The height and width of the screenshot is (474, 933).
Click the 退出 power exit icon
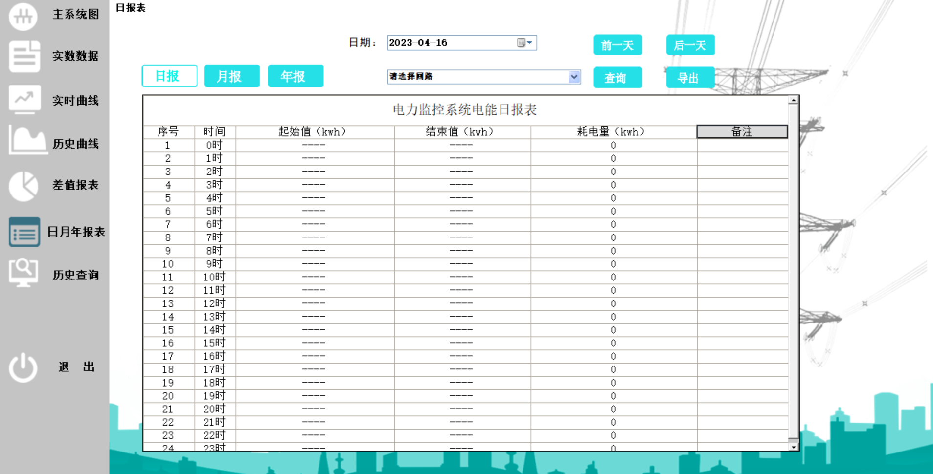point(23,367)
